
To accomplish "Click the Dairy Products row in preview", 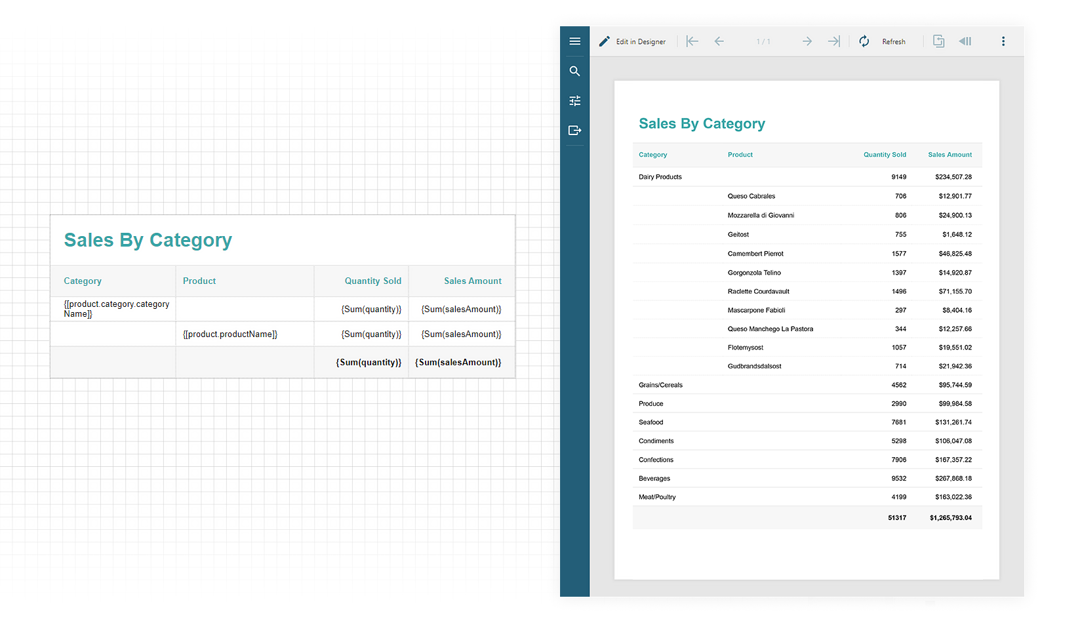I will pos(807,177).
